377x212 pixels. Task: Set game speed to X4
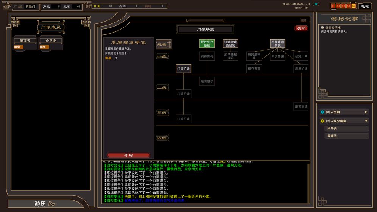point(349,6)
